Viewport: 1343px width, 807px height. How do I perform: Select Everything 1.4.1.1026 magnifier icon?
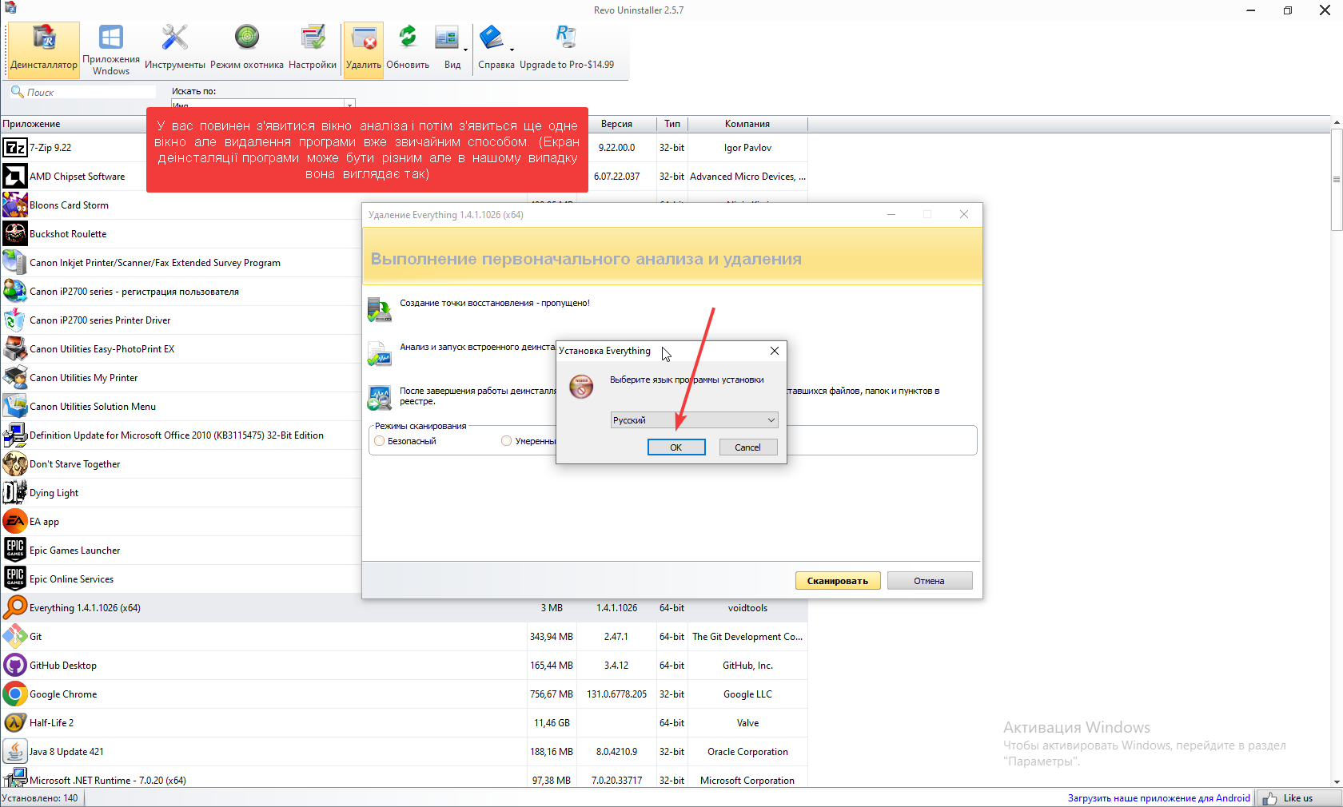point(14,608)
